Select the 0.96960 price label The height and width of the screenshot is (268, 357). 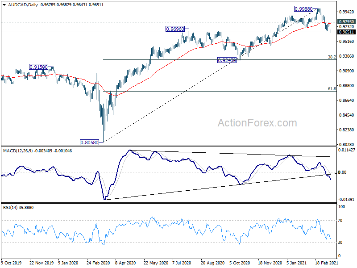coord(175,29)
